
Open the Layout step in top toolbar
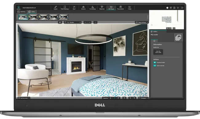(x=55, y=8)
